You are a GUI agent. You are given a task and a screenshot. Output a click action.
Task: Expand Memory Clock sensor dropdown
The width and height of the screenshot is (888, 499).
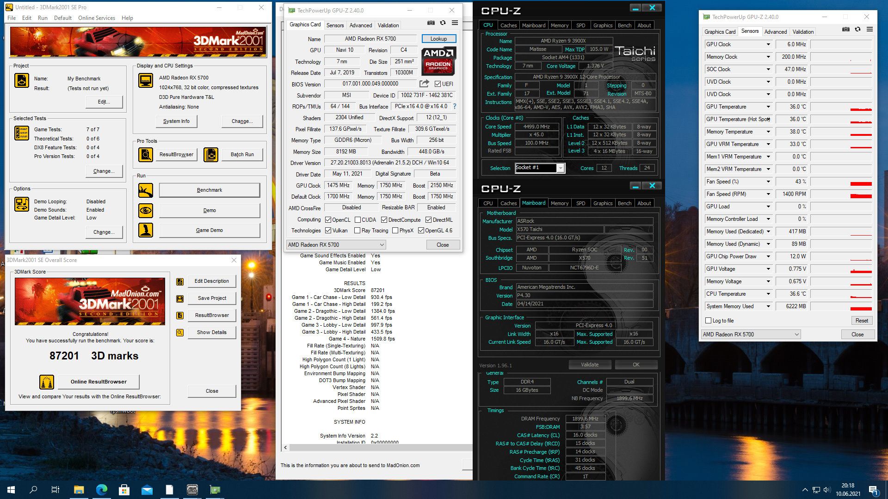tap(768, 57)
